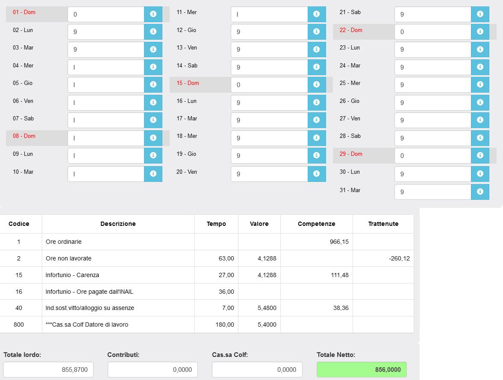Open info icon beside 20 - Ven
The width and height of the screenshot is (503, 380).
(x=316, y=174)
